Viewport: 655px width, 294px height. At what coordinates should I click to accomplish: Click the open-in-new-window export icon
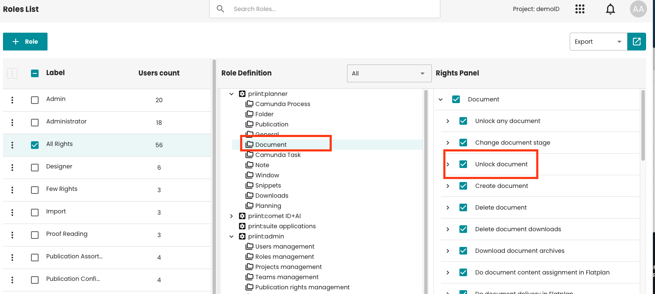(636, 42)
